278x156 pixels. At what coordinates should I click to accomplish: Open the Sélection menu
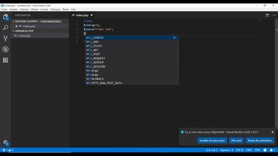pyautogui.click(x=24, y=10)
